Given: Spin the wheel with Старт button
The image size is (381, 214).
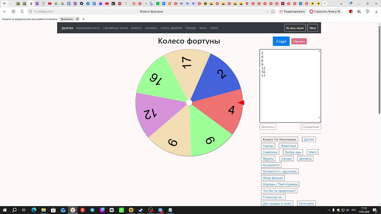Looking at the screenshot, I should (x=281, y=41).
